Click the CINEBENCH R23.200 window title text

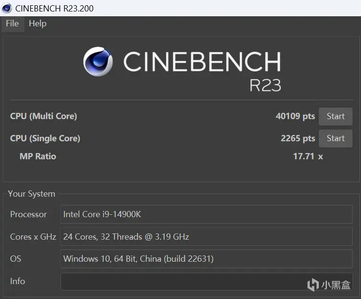[x=54, y=9]
